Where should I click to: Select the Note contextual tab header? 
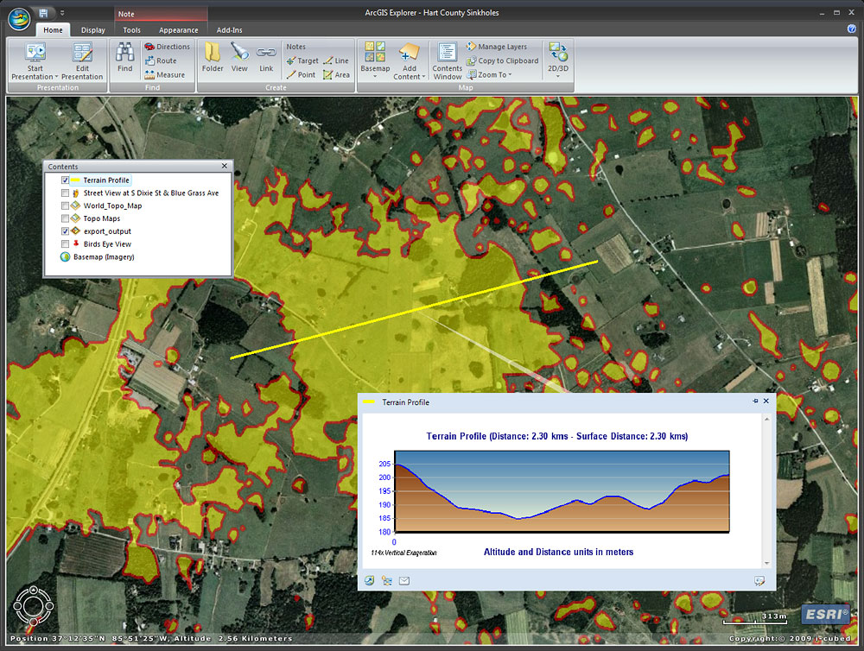tap(161, 14)
